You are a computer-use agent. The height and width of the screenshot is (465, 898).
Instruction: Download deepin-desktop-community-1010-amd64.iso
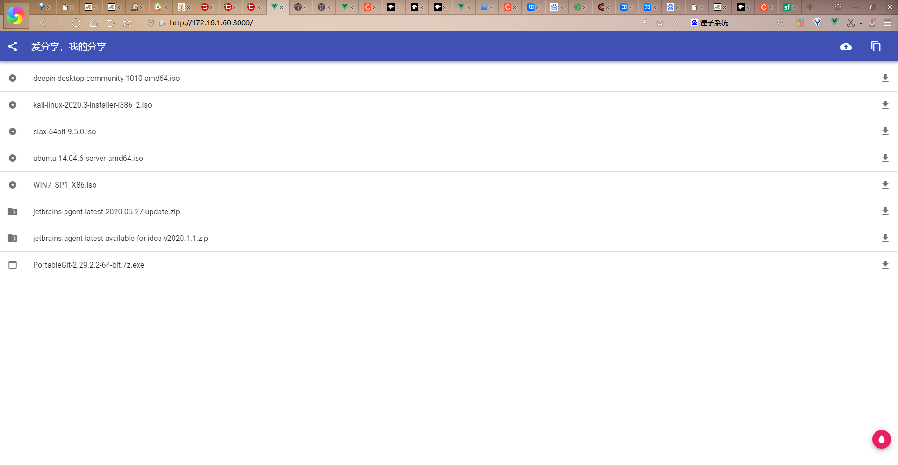pyautogui.click(x=885, y=78)
